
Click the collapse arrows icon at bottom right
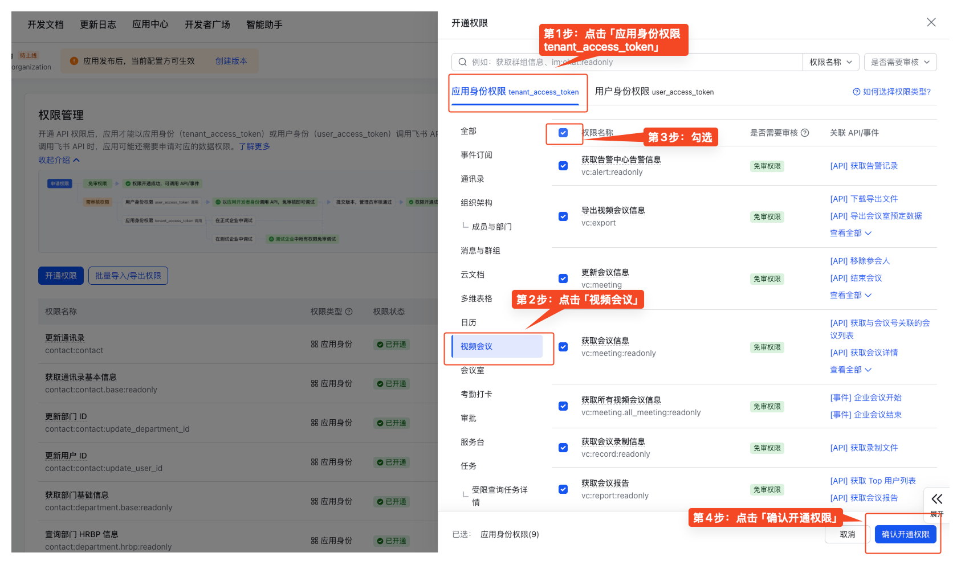pos(936,499)
